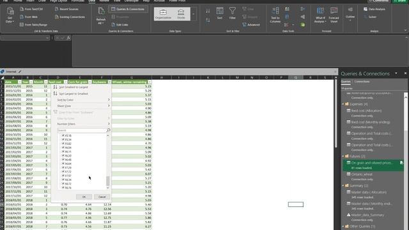Collapse the Summary query group
The width and height of the screenshot is (409, 230).
(x=343, y=186)
